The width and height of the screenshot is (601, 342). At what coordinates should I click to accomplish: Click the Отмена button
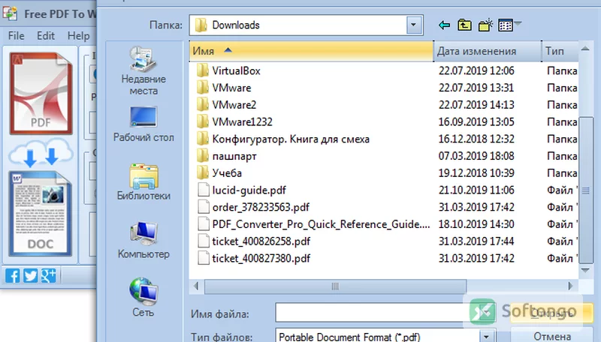[x=552, y=336]
